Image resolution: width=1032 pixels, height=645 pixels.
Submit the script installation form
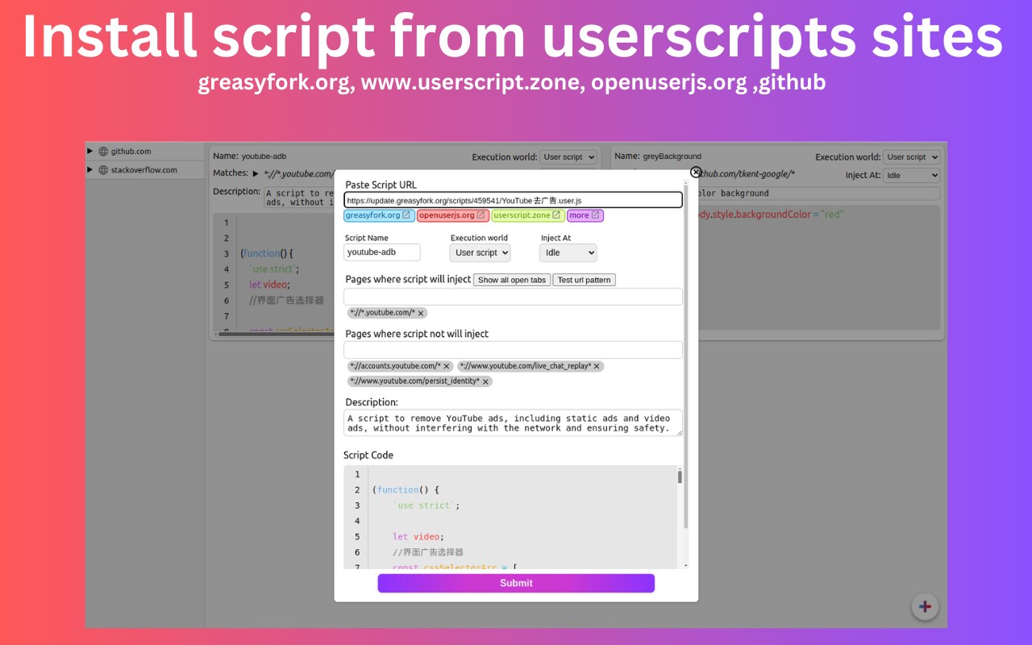tap(516, 583)
